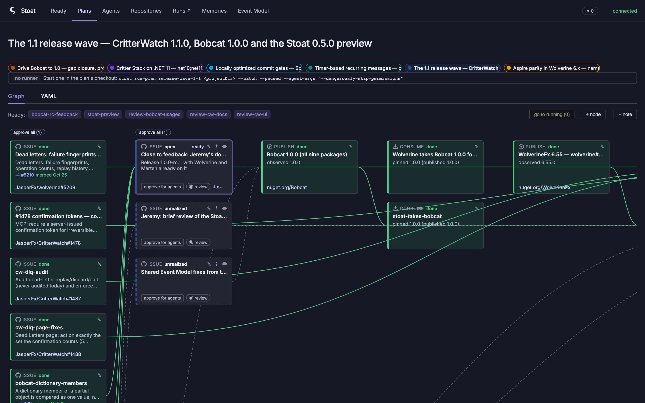Open the Memories nav tab

pos(214,11)
